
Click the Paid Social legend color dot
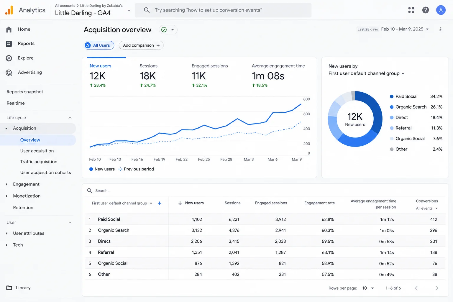pos(392,96)
